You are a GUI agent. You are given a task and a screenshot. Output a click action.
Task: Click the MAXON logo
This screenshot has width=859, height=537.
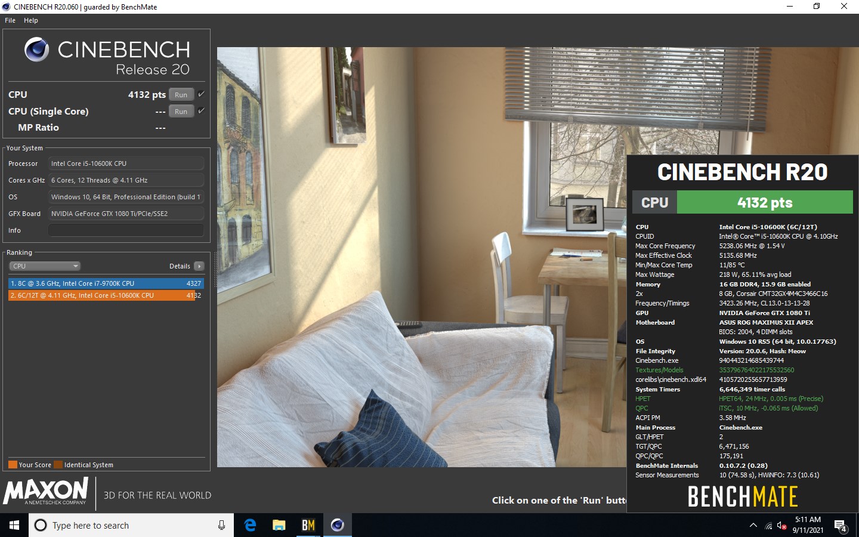tap(46, 492)
